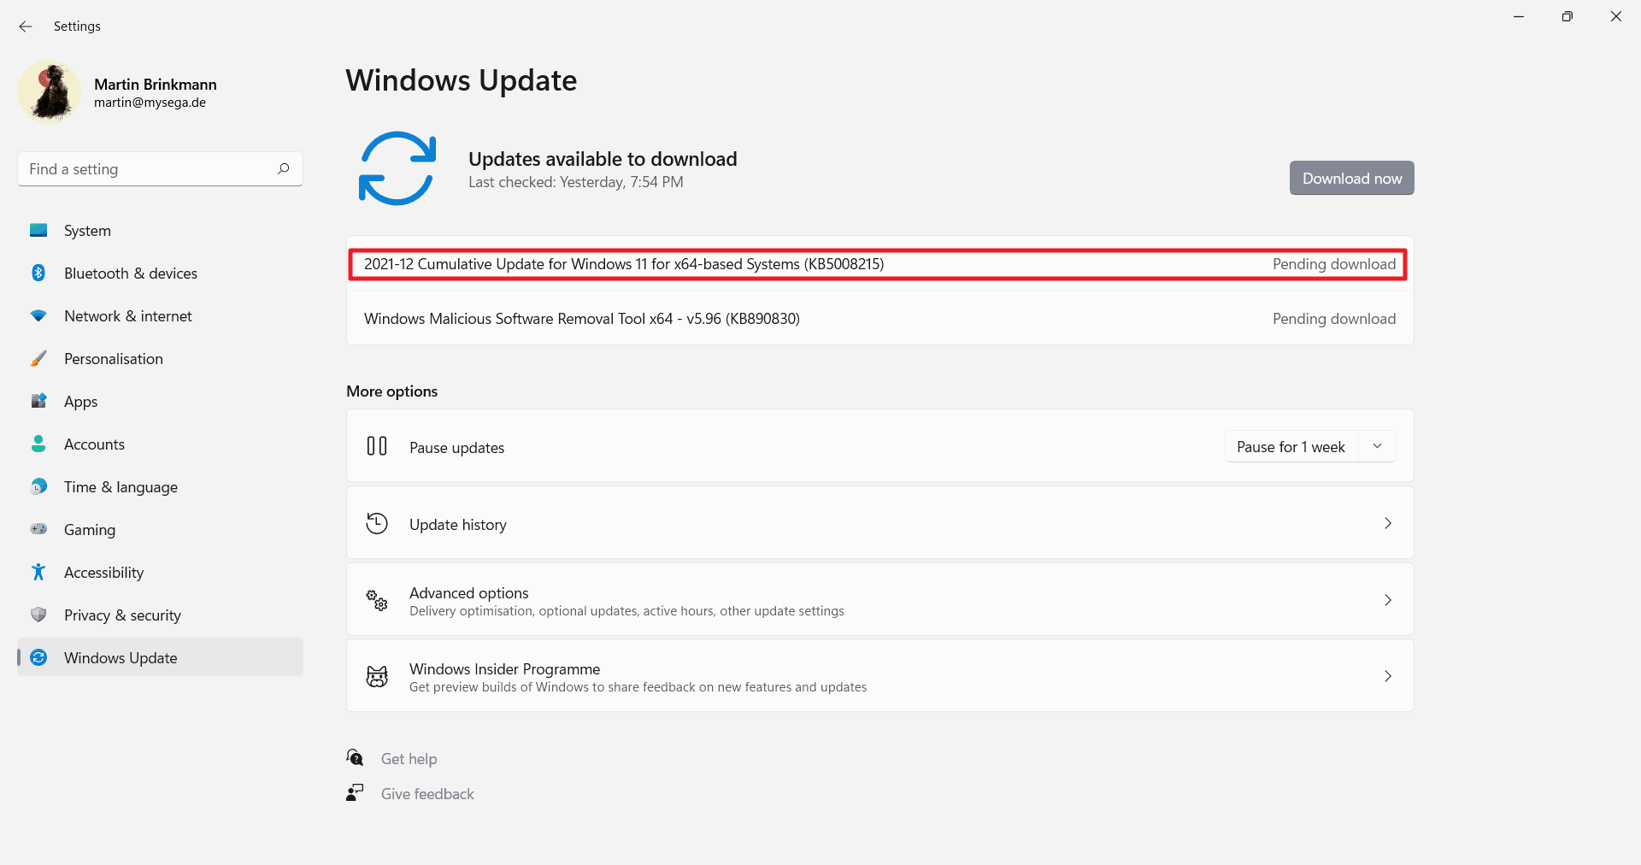Open the Accounts section

(160, 444)
